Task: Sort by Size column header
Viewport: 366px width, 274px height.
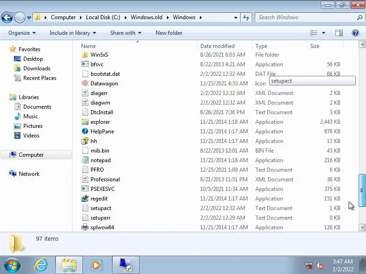Action: pyautogui.click(x=315, y=46)
